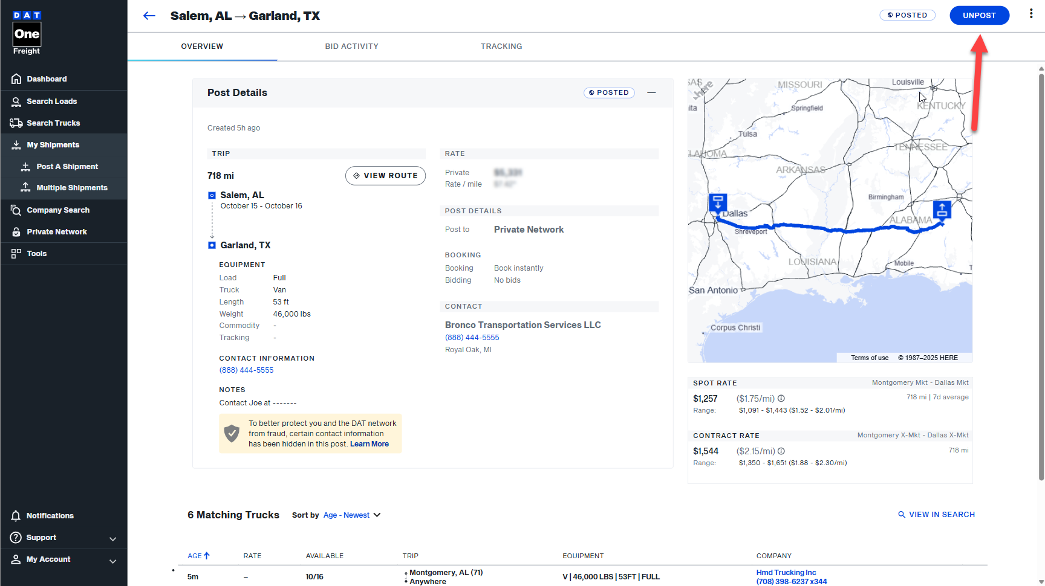This screenshot has width=1045, height=586.
Task: Click the AGE column sort arrow
Action: tap(207, 556)
